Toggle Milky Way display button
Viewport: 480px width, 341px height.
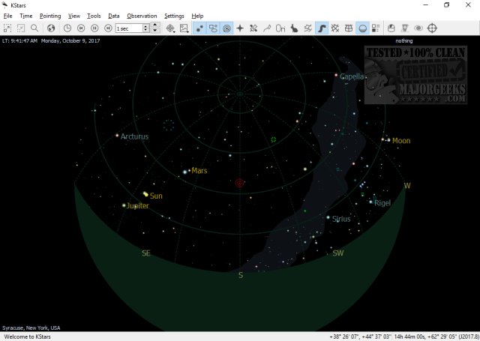click(321, 28)
